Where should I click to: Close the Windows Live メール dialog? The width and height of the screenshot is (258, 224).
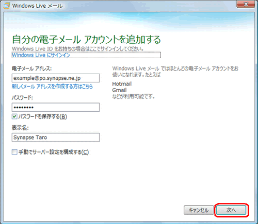(246, 4)
